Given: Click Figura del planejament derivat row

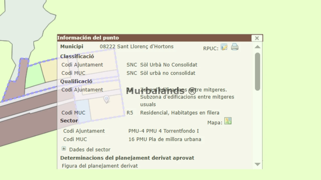Looking at the screenshot, I should click(100, 166).
